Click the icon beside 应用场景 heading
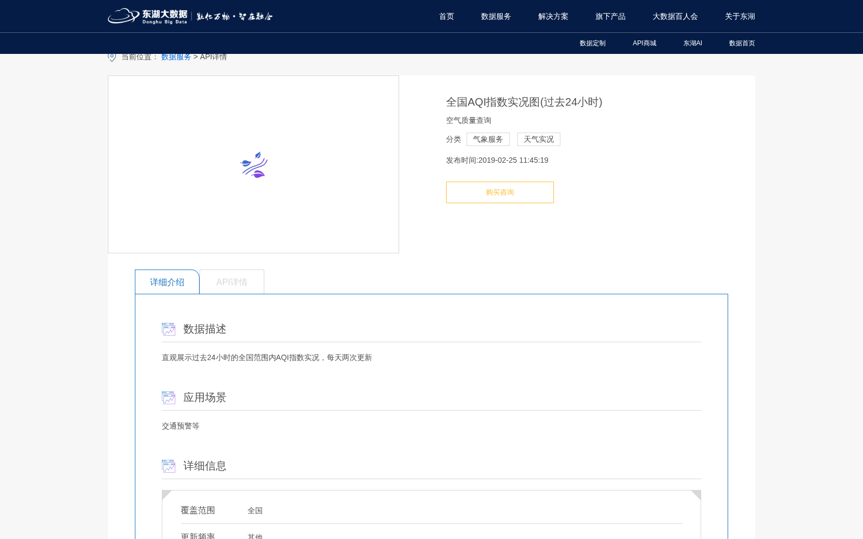This screenshot has height=539, width=863. (169, 398)
